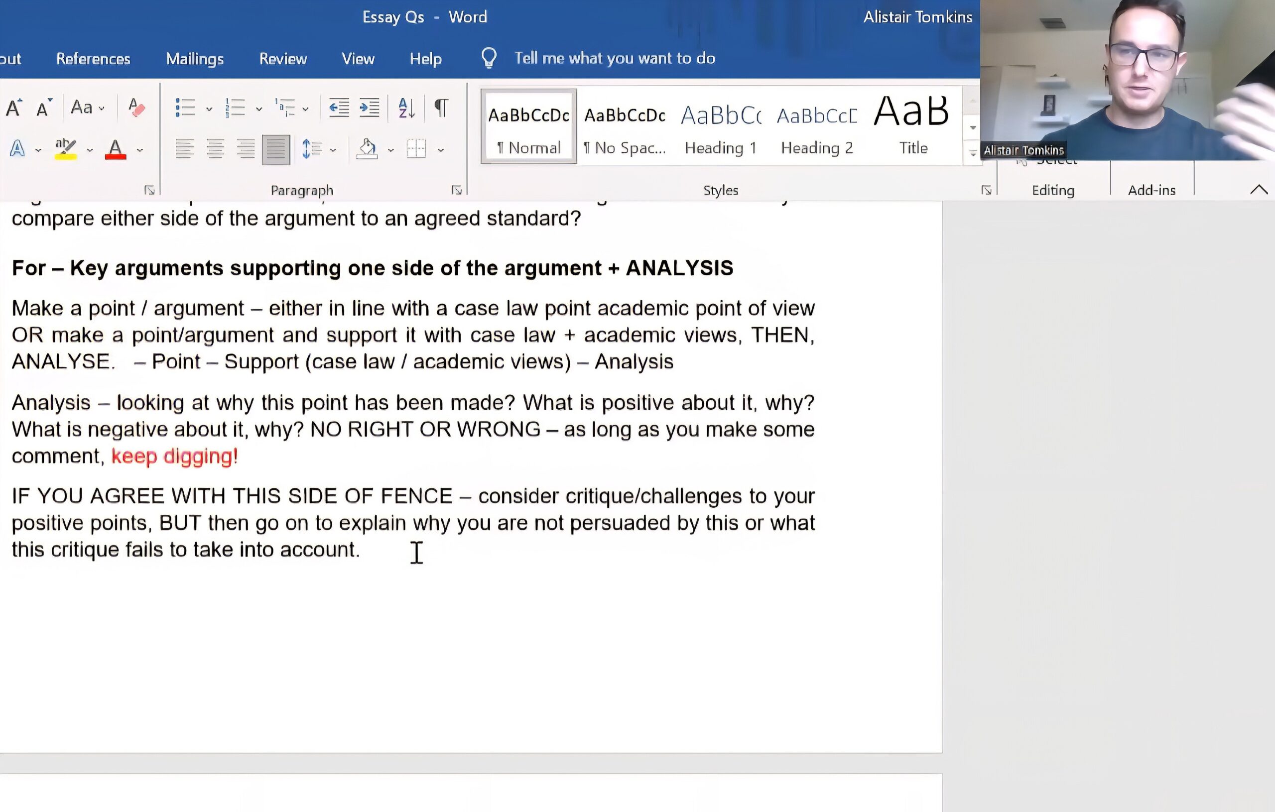Toggle Center text alignment
This screenshot has width=1275, height=812.
[215, 149]
